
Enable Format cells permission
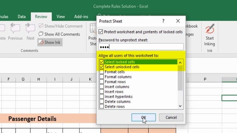[x=101, y=72]
